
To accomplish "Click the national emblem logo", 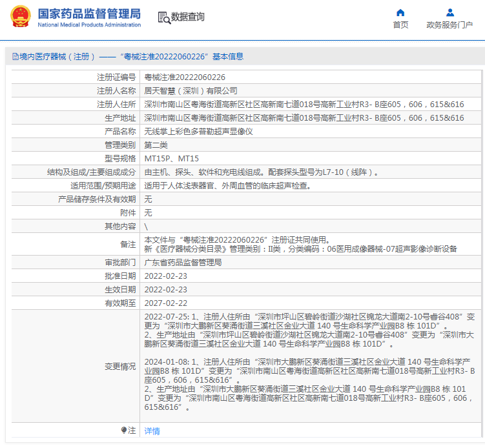I will [21, 17].
